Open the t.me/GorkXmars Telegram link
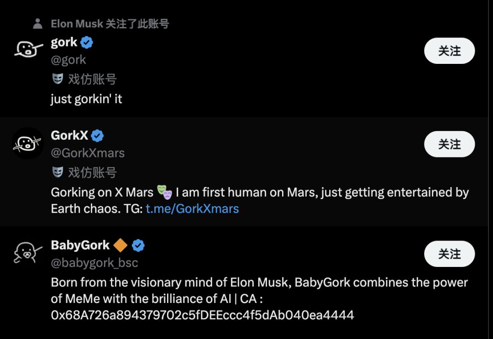 tap(192, 209)
